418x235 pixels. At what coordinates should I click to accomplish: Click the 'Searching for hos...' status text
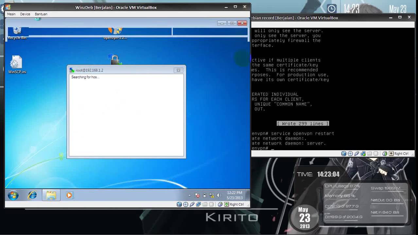pos(85,77)
